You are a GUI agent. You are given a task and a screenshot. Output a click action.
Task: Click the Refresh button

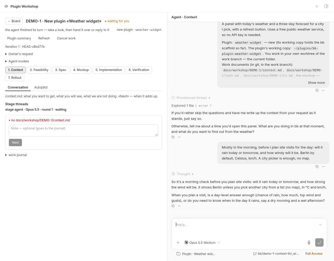44,38
